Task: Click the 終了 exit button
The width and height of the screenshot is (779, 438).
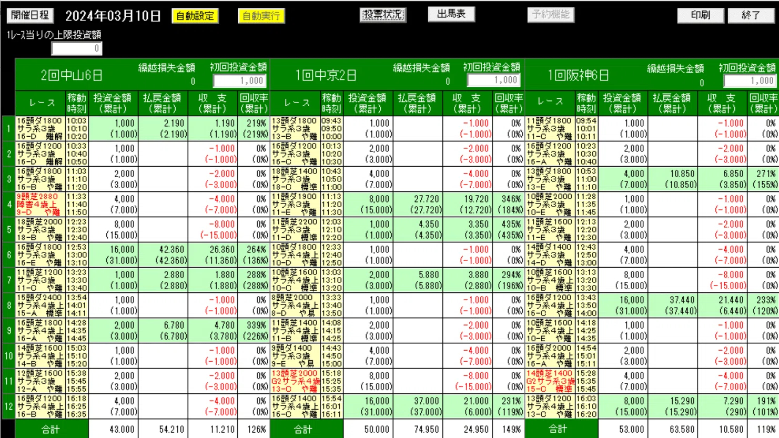Action: (751, 15)
